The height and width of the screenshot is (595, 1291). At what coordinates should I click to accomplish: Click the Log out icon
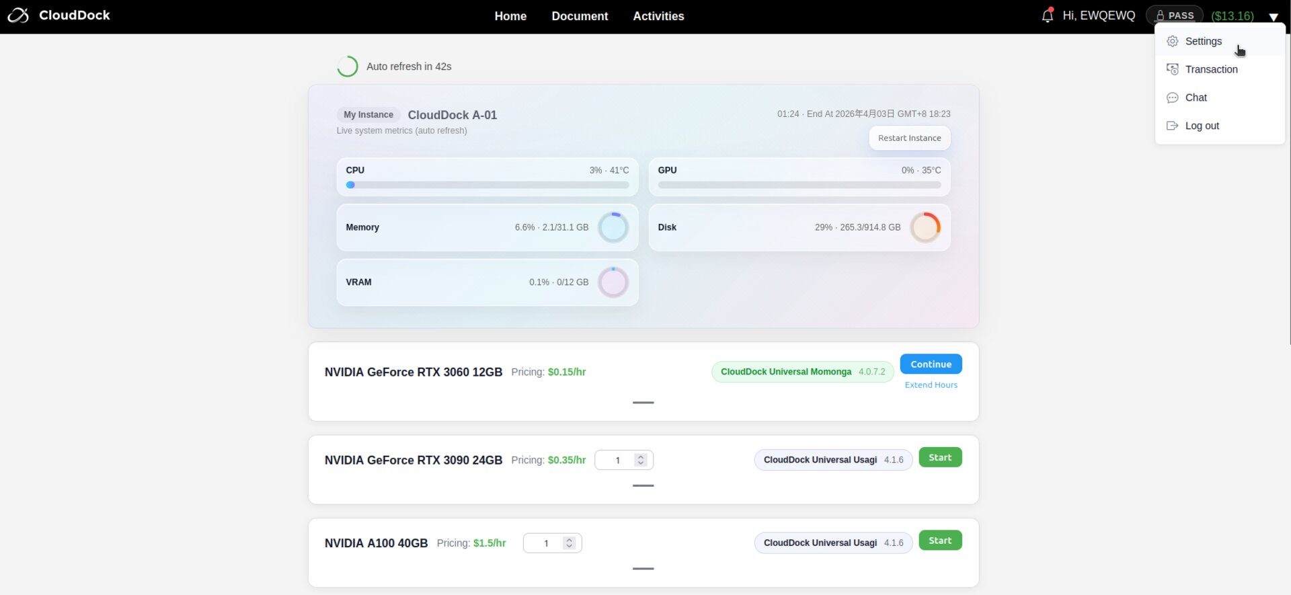[x=1172, y=126]
